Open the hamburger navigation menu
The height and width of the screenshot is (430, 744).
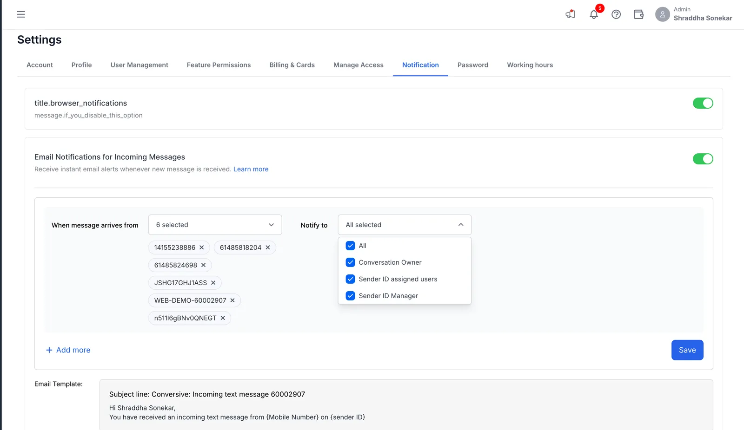pyautogui.click(x=21, y=14)
